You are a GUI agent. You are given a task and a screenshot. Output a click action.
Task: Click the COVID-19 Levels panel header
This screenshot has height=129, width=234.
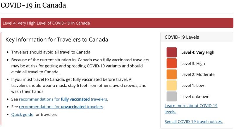[x=197, y=37]
